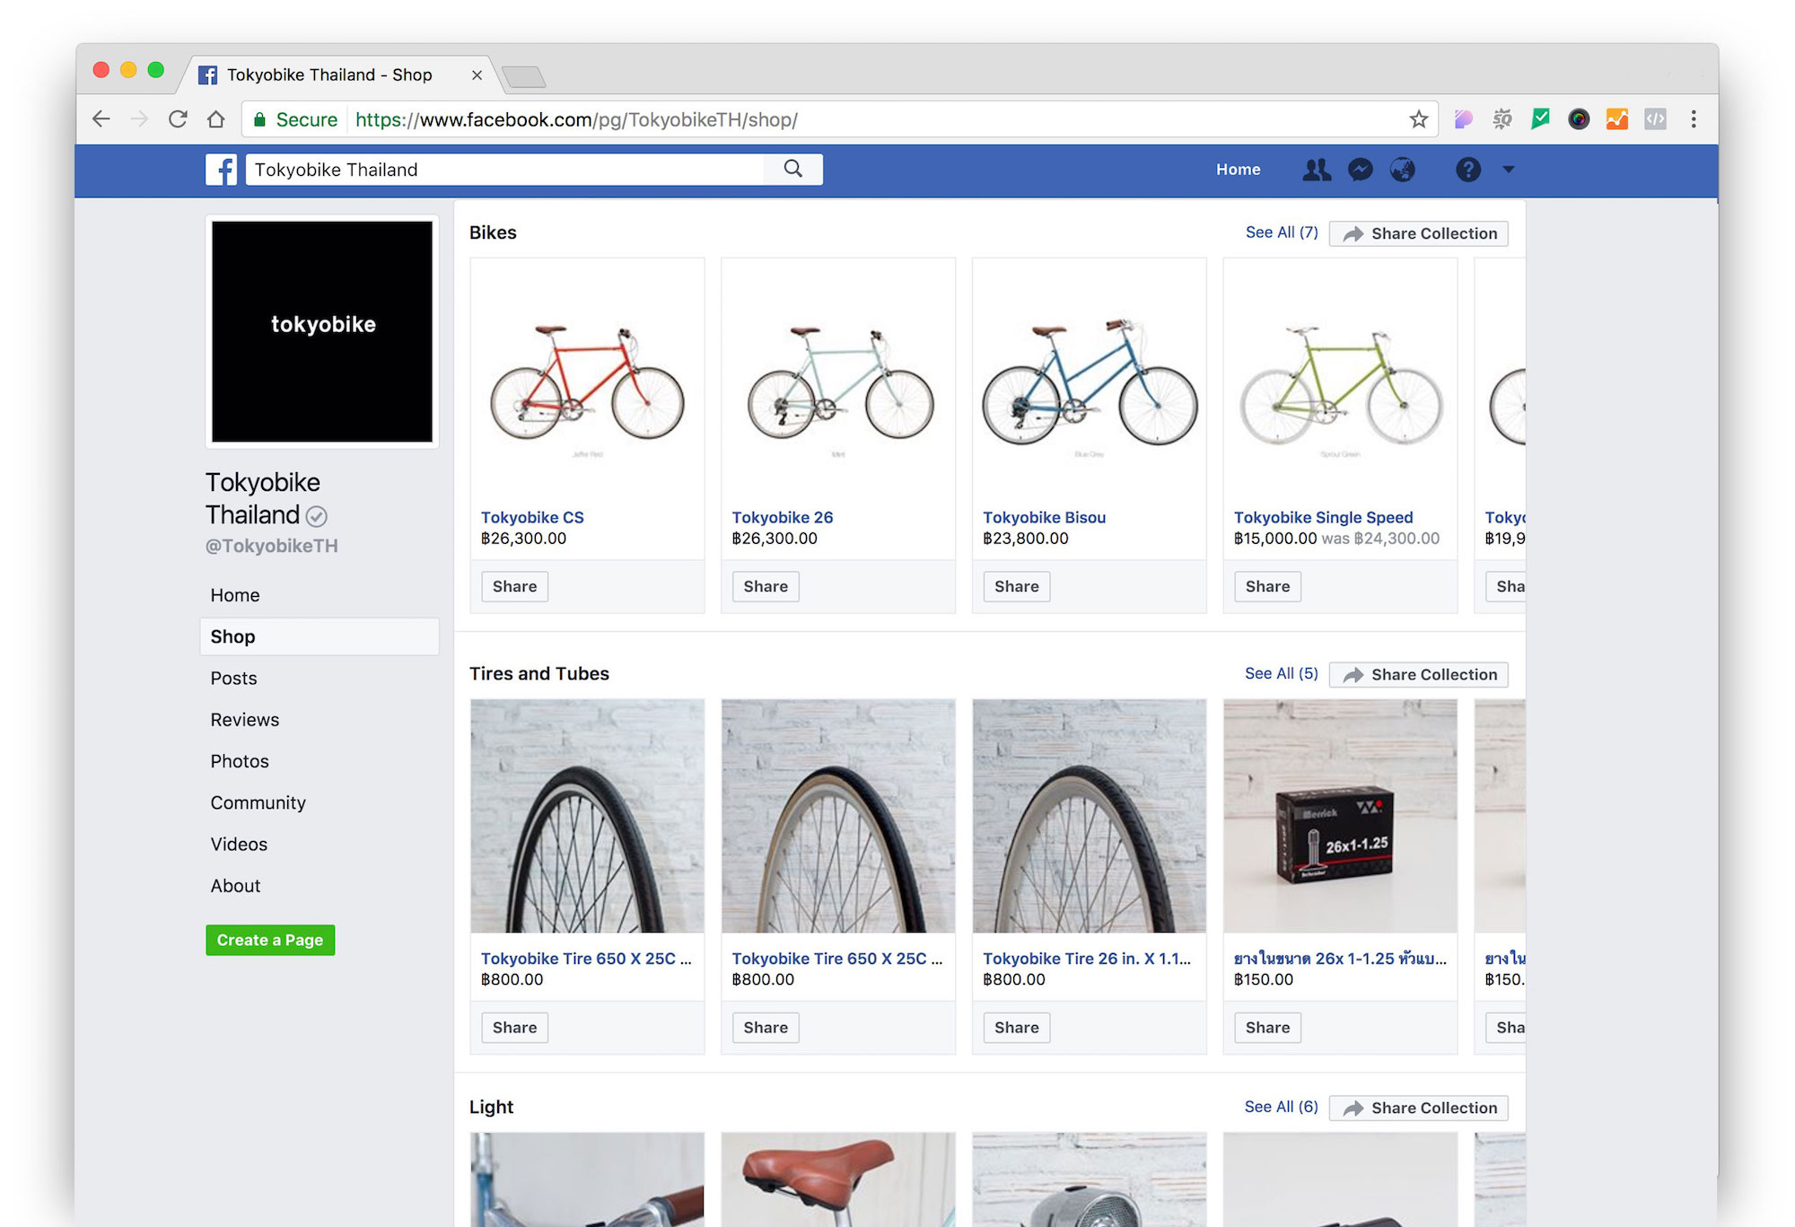Click the verified badge next to Tokyobike Thailand

(x=316, y=516)
